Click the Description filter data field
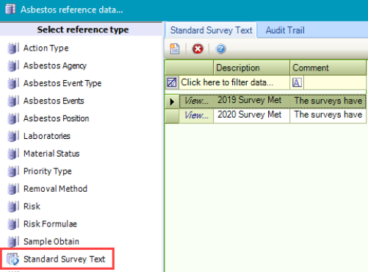Viewport: 368px width, 272px height. point(234,82)
